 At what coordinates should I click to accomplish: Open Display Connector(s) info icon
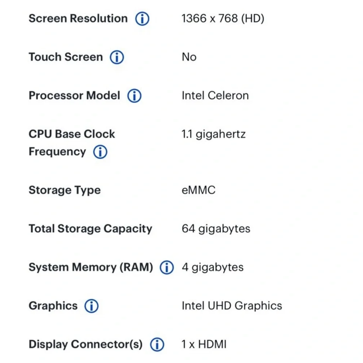(x=157, y=344)
